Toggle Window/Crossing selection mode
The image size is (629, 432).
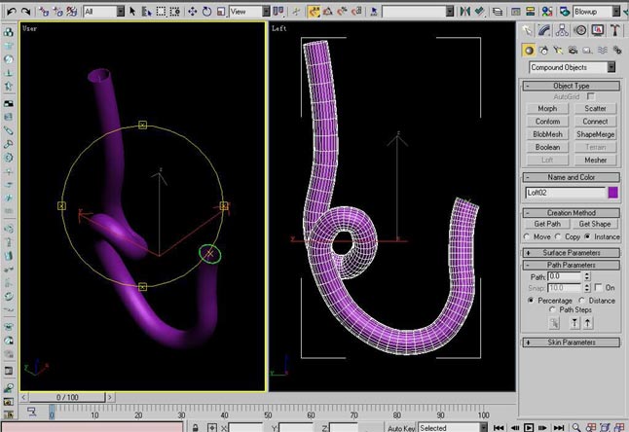(x=175, y=12)
